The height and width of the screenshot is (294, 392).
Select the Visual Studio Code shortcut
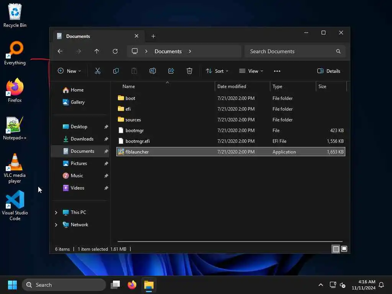pyautogui.click(x=15, y=206)
